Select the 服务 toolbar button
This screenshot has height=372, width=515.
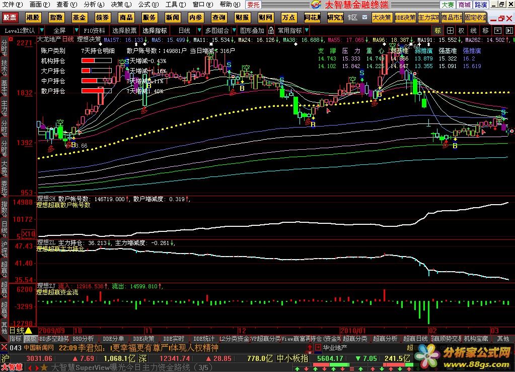tap(149, 18)
